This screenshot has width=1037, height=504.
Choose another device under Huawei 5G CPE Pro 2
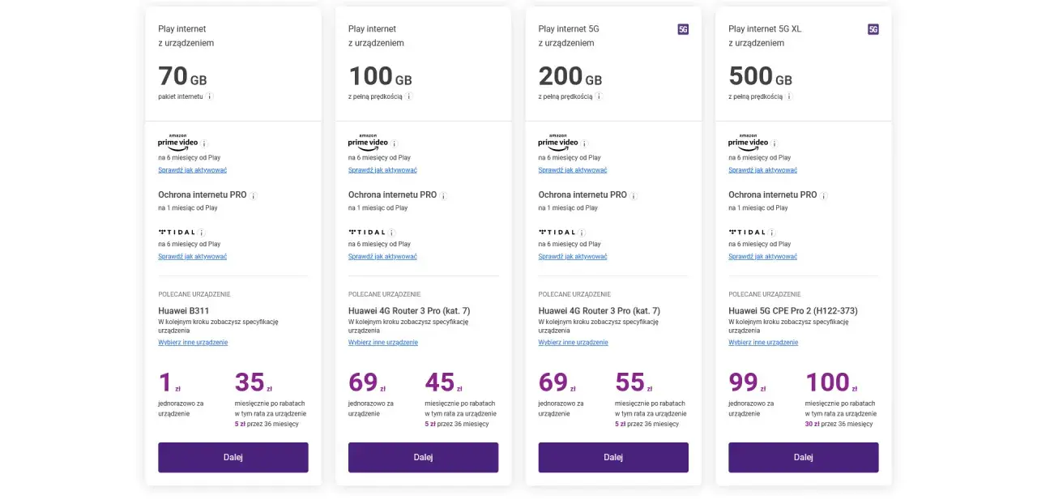763,343
